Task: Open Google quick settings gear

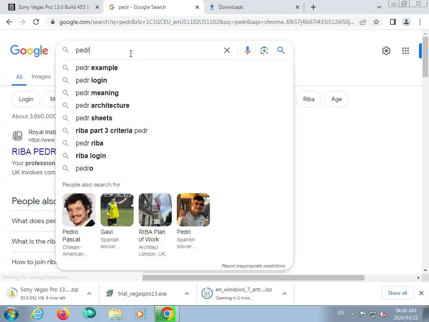Action: click(386, 51)
